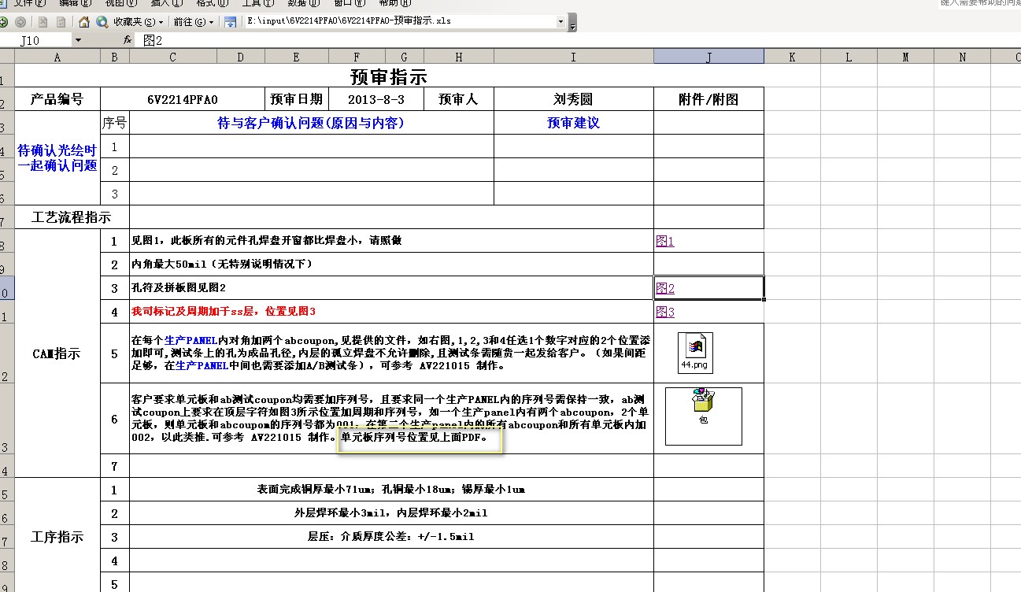Click the cell 层压：介质厚度公差：+/-1.5mil
Viewport: 1021px width, 592px height.
point(391,537)
